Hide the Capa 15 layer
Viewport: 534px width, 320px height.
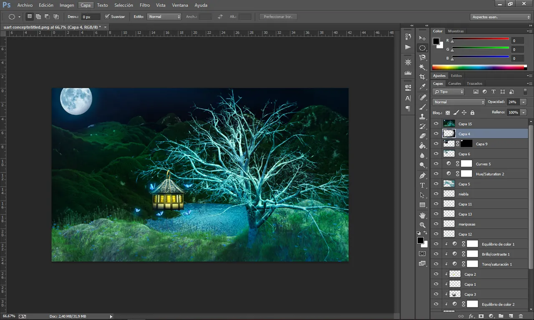[x=436, y=124]
